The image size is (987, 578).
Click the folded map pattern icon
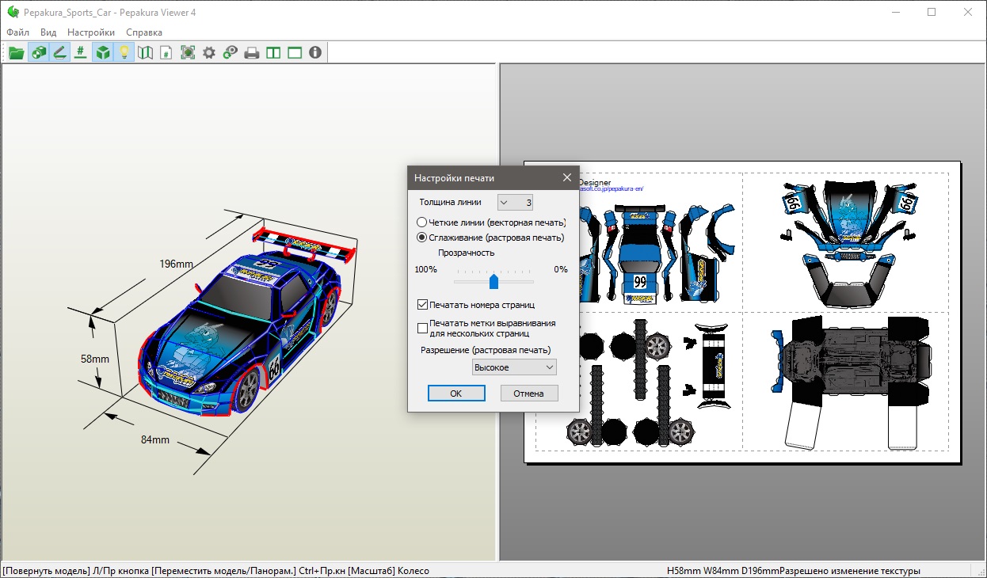[x=145, y=53]
